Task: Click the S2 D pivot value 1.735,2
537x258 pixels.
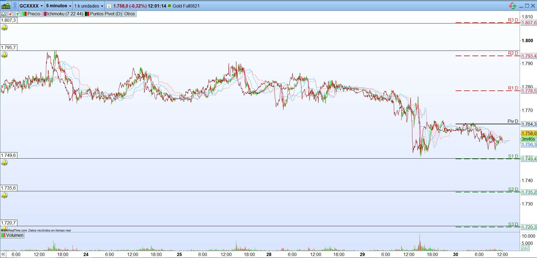Action: pyautogui.click(x=529, y=192)
